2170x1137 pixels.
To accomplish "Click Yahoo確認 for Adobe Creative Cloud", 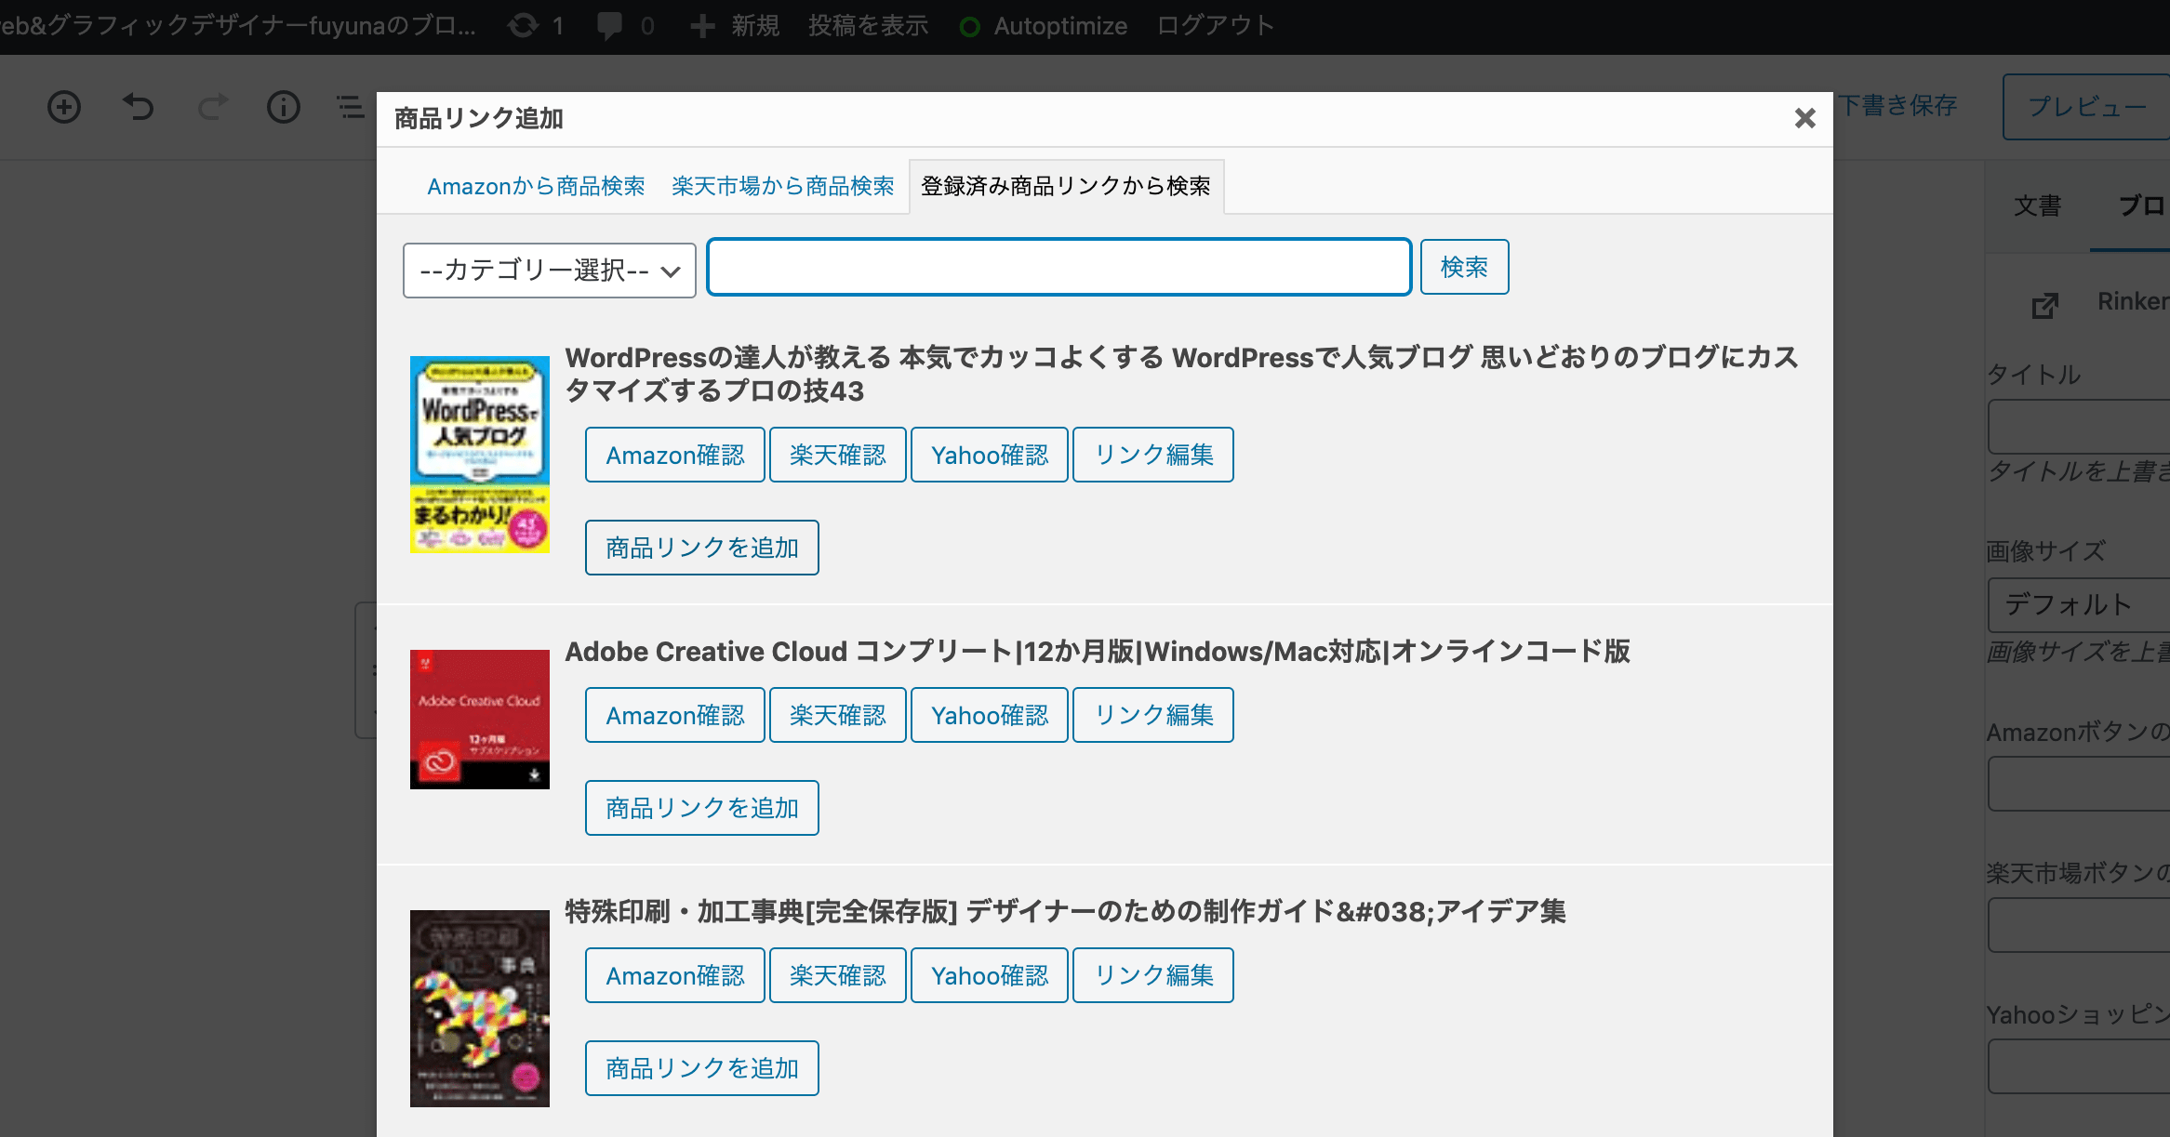I will pyautogui.click(x=990, y=715).
